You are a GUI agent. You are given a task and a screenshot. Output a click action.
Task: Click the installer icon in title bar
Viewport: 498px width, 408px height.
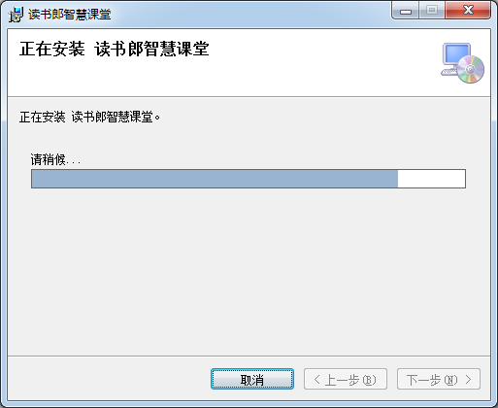(x=16, y=15)
